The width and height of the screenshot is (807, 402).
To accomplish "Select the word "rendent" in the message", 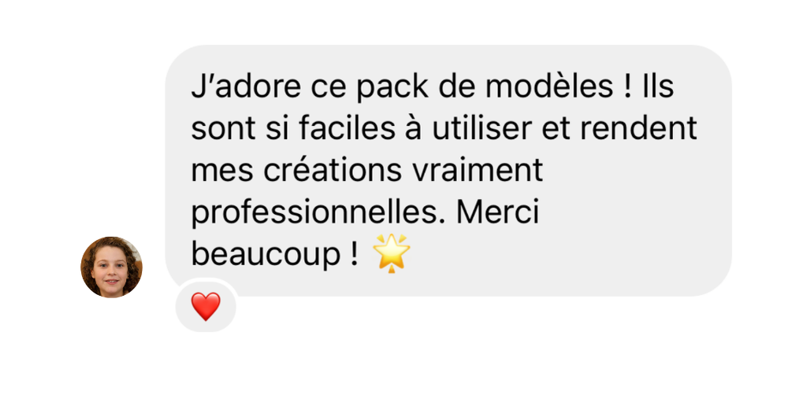I will (x=638, y=128).
